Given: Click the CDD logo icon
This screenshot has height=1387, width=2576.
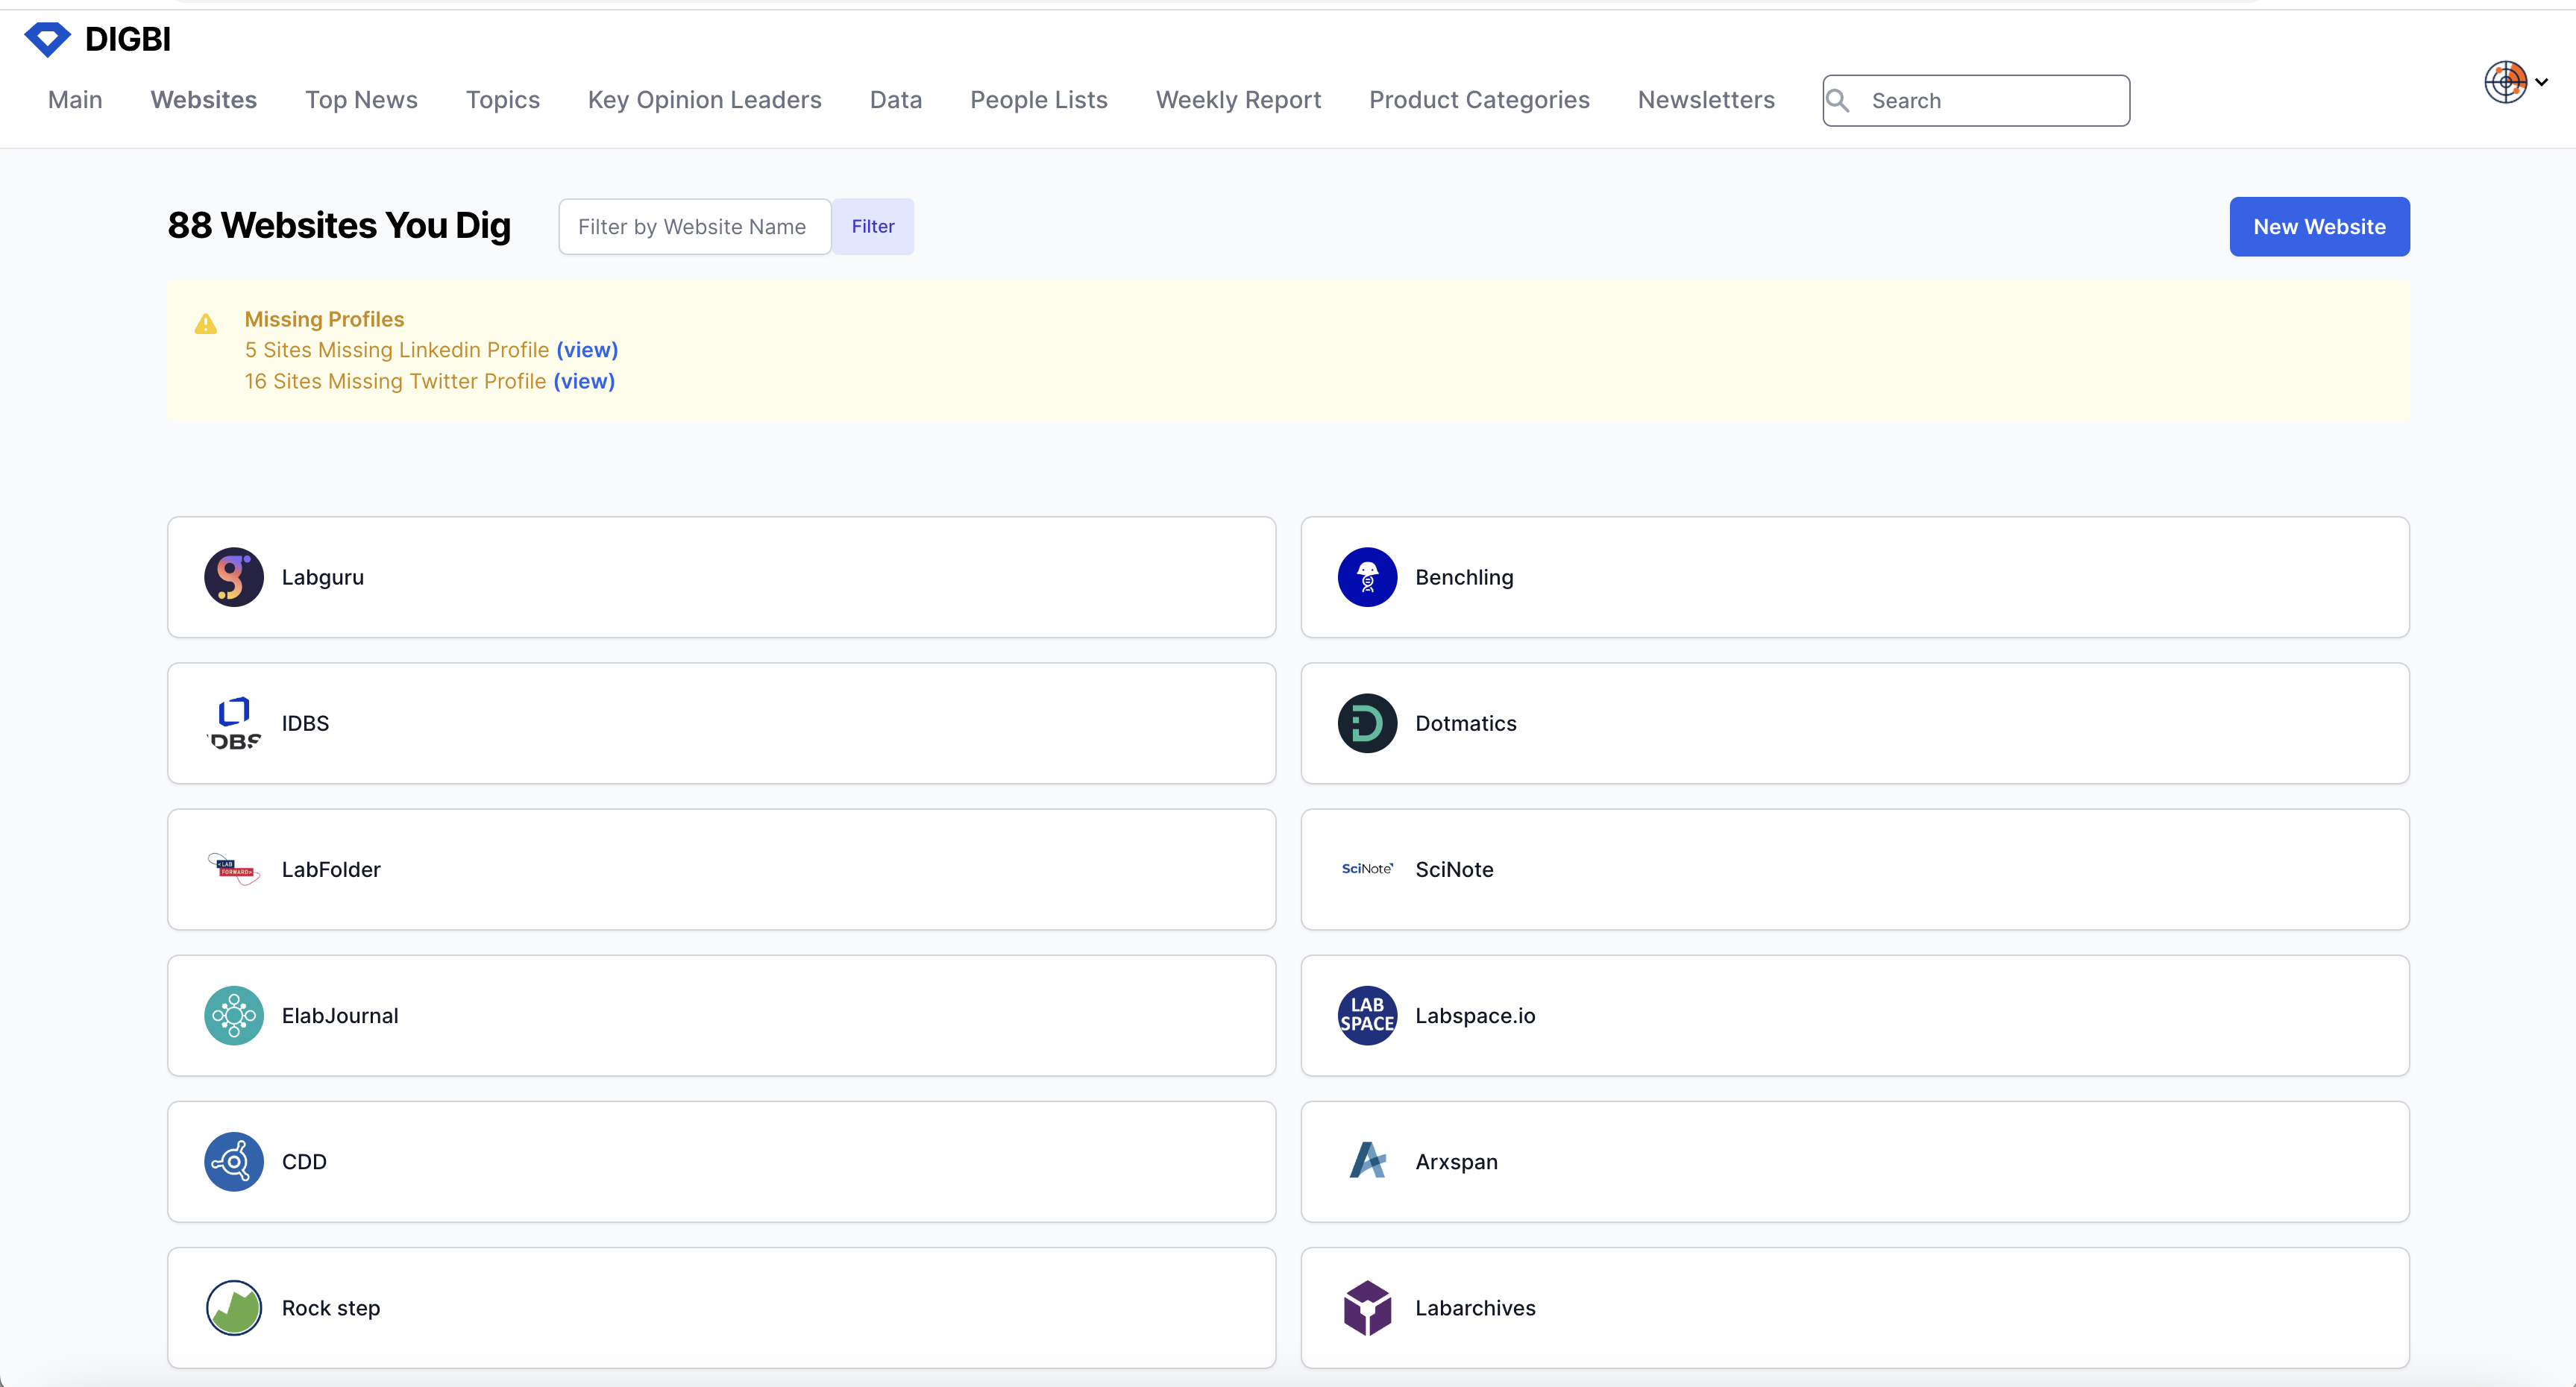Looking at the screenshot, I should [x=234, y=1161].
